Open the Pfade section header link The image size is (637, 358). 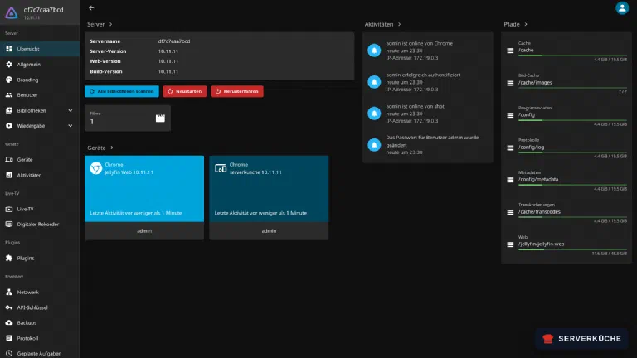pos(516,24)
